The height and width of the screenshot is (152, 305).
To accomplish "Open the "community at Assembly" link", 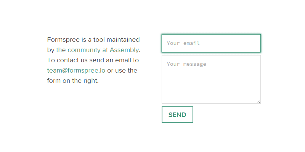I will 103,50.
